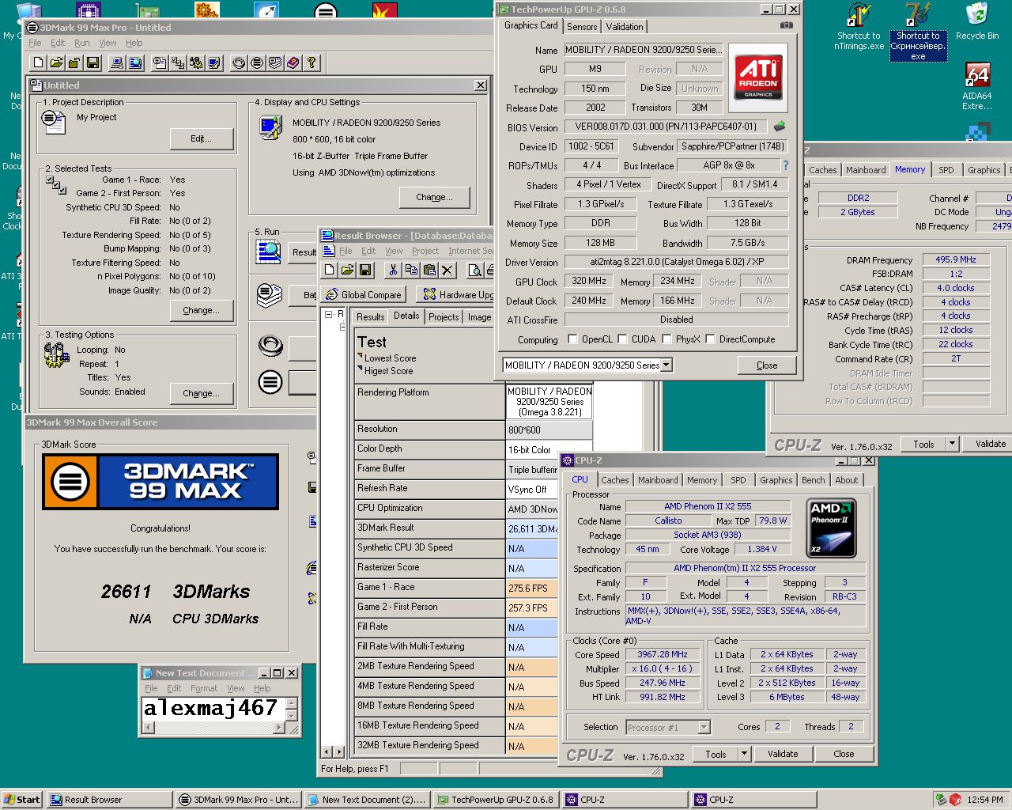
Task: Click the BIOS save chip icon in GPU-Z
Action: [780, 126]
